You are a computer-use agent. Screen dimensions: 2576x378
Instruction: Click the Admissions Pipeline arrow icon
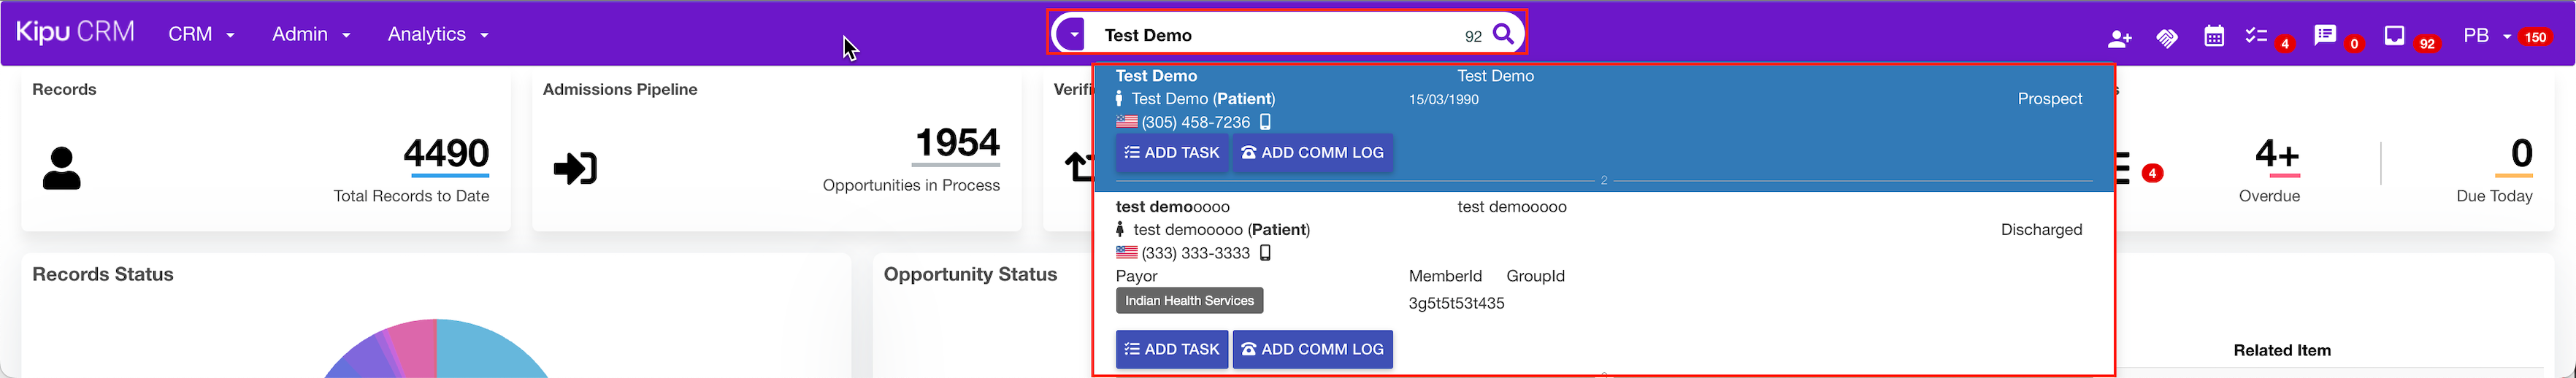click(575, 168)
